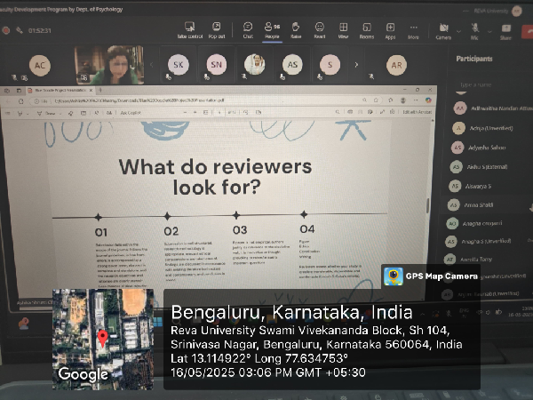Select the Draw tool in PDF toolbar
This screenshot has height=400, width=533.
coord(46,113)
